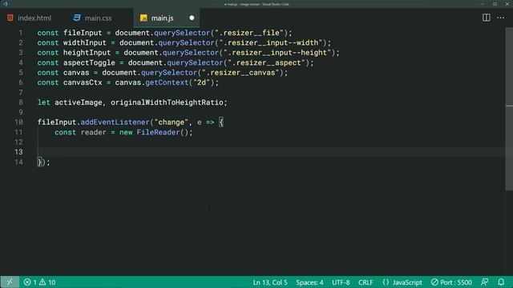
Task: Go to line via Ln 13, Col 5
Action: (x=270, y=282)
